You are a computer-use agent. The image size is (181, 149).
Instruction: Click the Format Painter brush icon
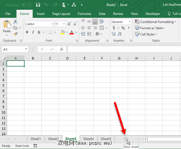[x=15, y=34]
